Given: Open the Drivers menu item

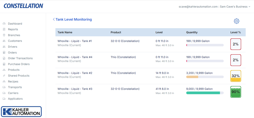Looking at the screenshot, I should tap(13, 47).
